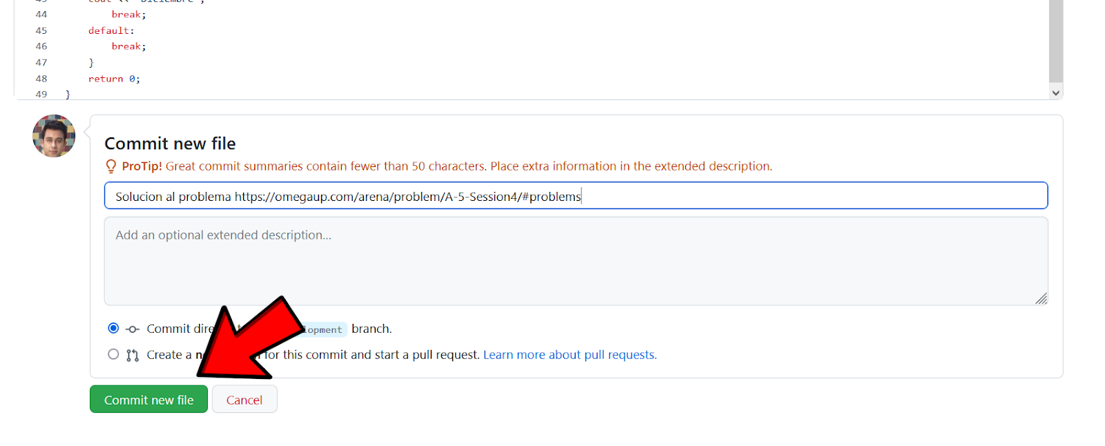Select the Commit directly to branch option
Image resolution: width=1105 pixels, height=446 pixels.
pyautogui.click(x=113, y=328)
